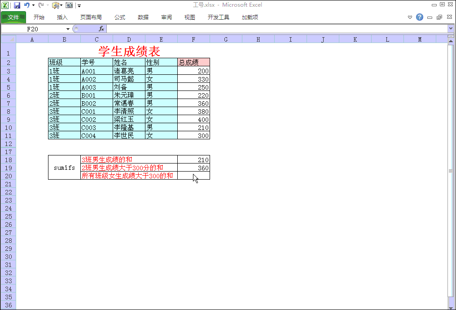This screenshot has width=456, height=310.
Task: Click the greyed-out Redo arrow icon
Action: [x=41, y=5]
